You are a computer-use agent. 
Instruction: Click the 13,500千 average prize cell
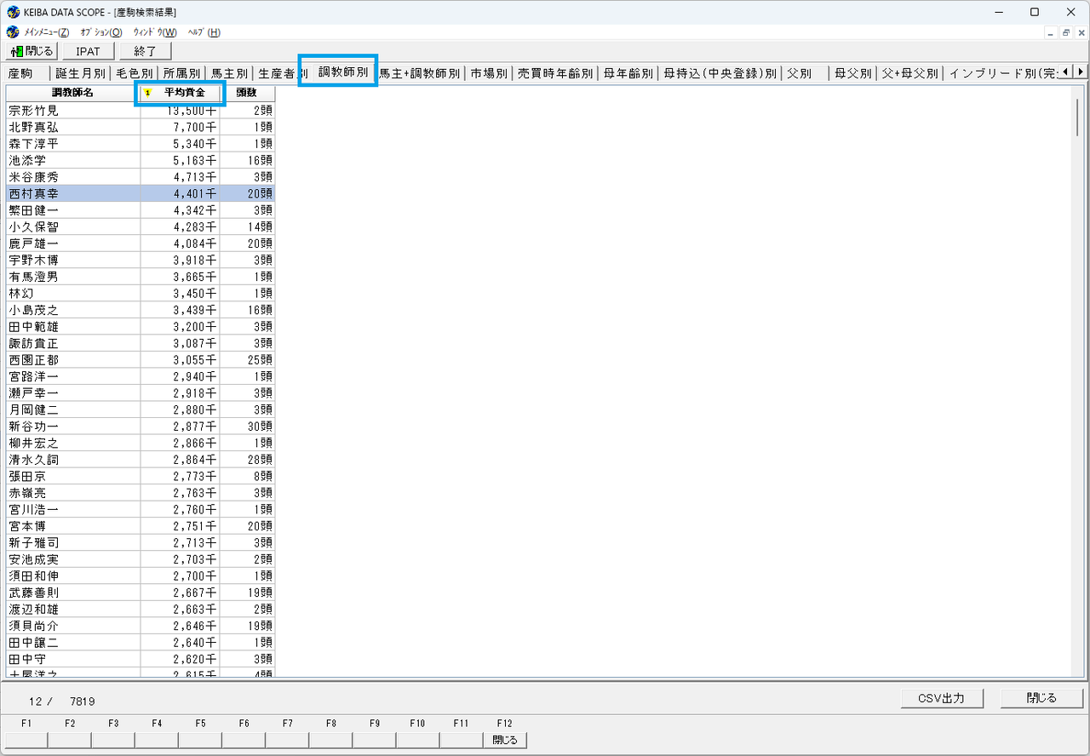(x=181, y=111)
